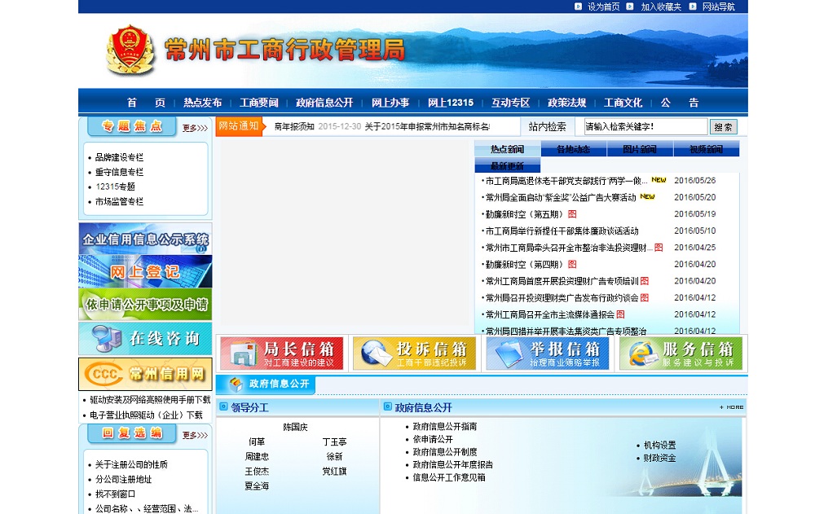Open the 在线咨询 banner

(146, 338)
